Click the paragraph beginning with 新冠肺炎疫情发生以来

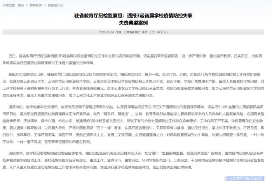pos(136,83)
